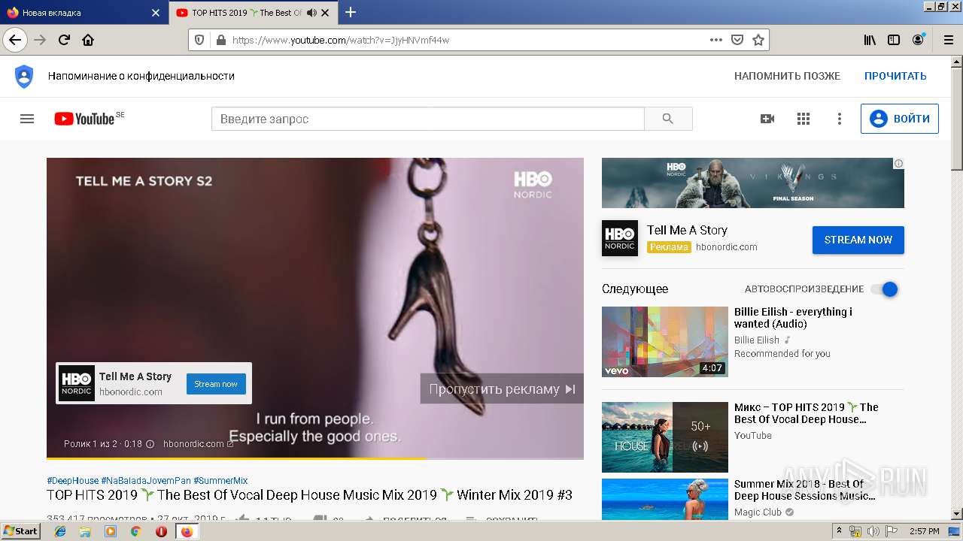Close the TOP HITS 2019 tab
The width and height of the screenshot is (963, 541).
coord(325,13)
